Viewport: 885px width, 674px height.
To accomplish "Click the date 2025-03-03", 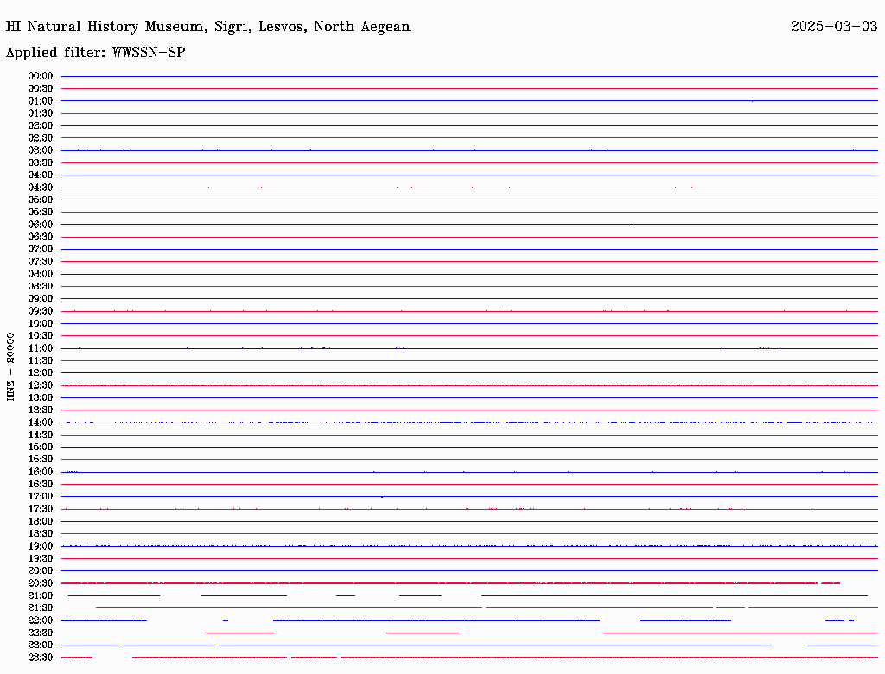I will [834, 27].
